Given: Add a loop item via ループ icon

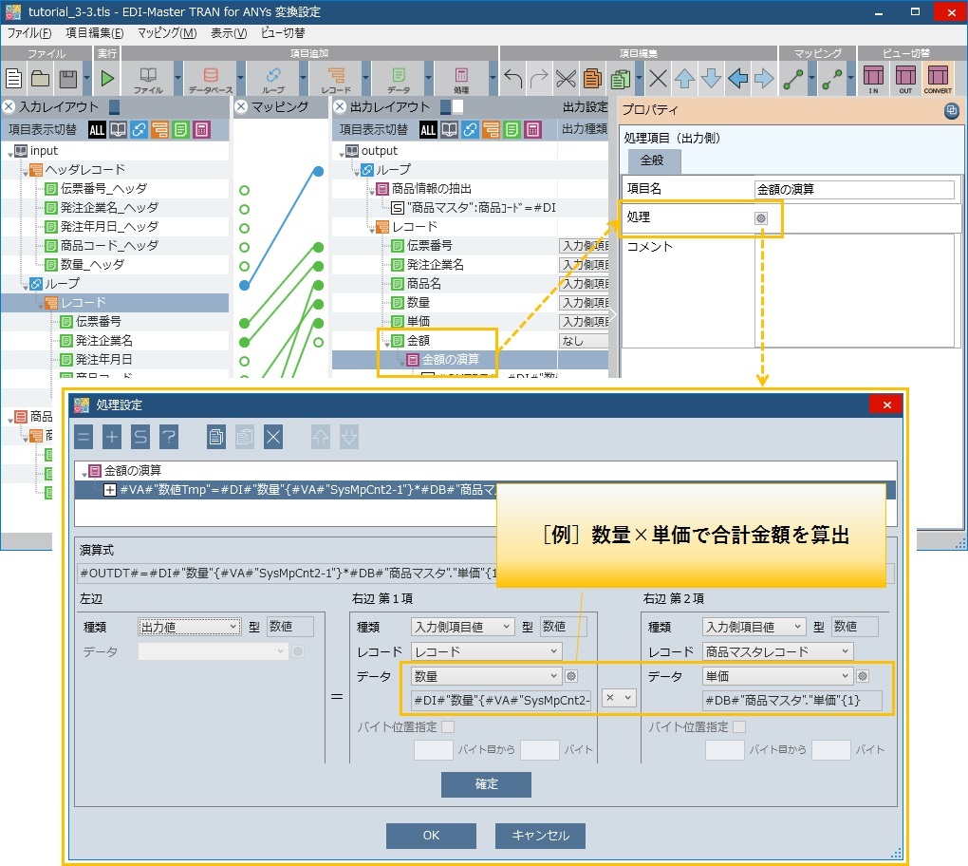Looking at the screenshot, I should pos(273,77).
